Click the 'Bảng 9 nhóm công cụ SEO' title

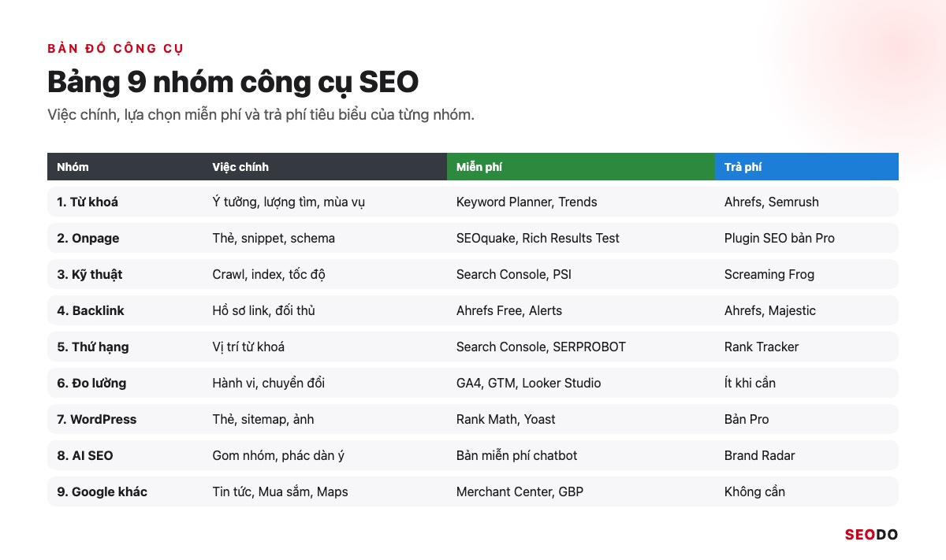pyautogui.click(x=233, y=81)
